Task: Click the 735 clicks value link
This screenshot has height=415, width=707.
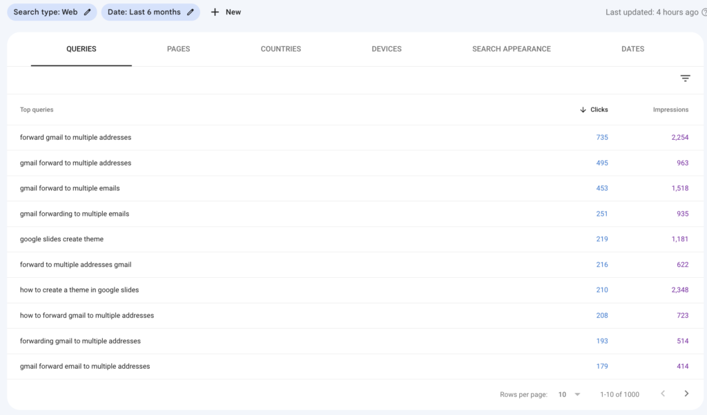Action: tap(601, 137)
